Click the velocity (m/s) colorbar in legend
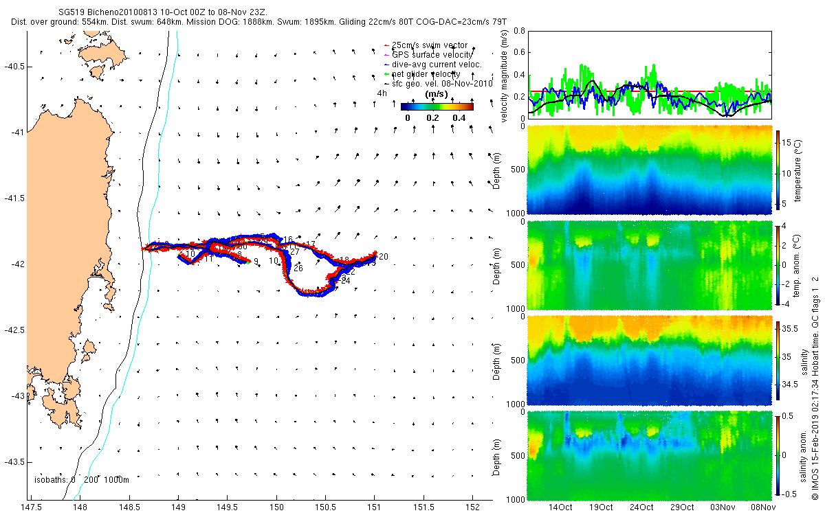 [x=437, y=106]
